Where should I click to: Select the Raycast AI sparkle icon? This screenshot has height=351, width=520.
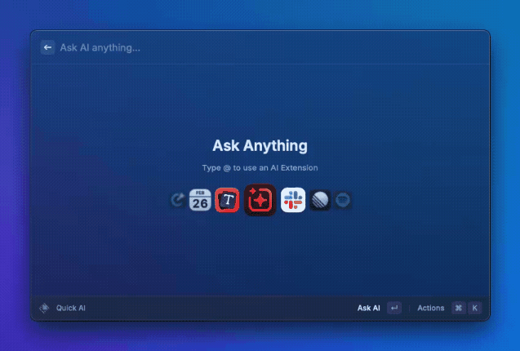(x=260, y=200)
